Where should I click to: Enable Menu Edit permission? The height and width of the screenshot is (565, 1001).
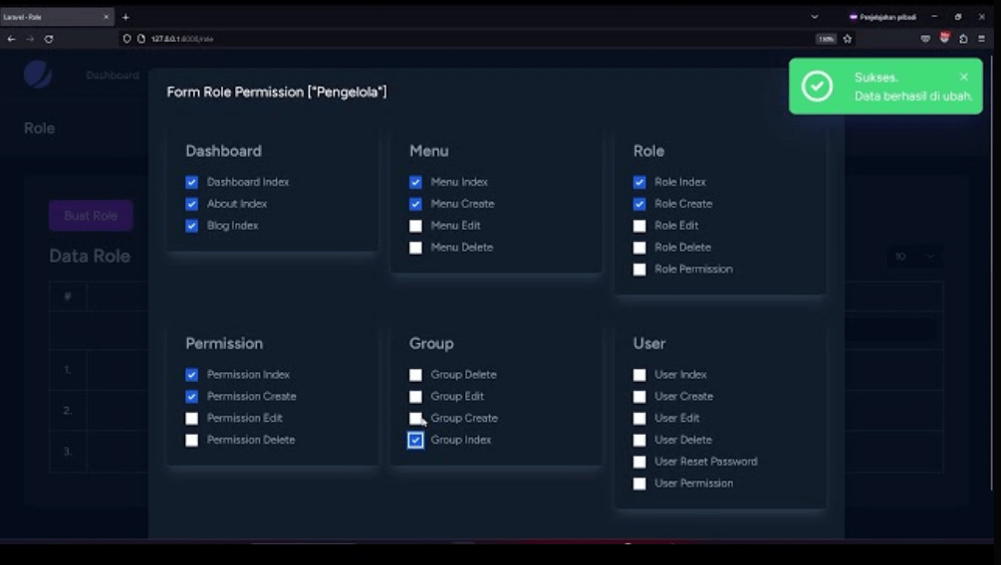pyautogui.click(x=415, y=226)
